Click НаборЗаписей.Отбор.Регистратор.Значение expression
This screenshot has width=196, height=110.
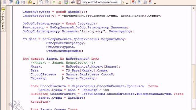click(89, 28)
